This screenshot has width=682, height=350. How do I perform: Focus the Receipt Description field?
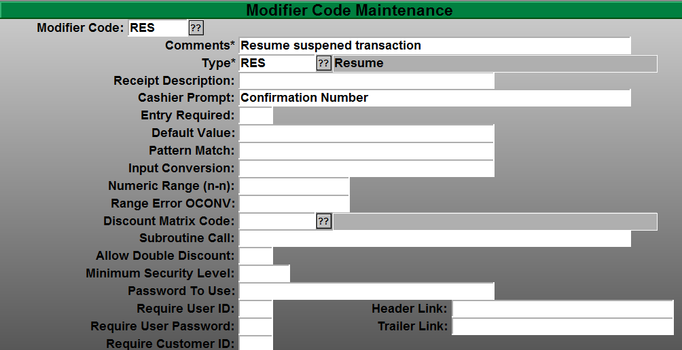[x=366, y=81]
